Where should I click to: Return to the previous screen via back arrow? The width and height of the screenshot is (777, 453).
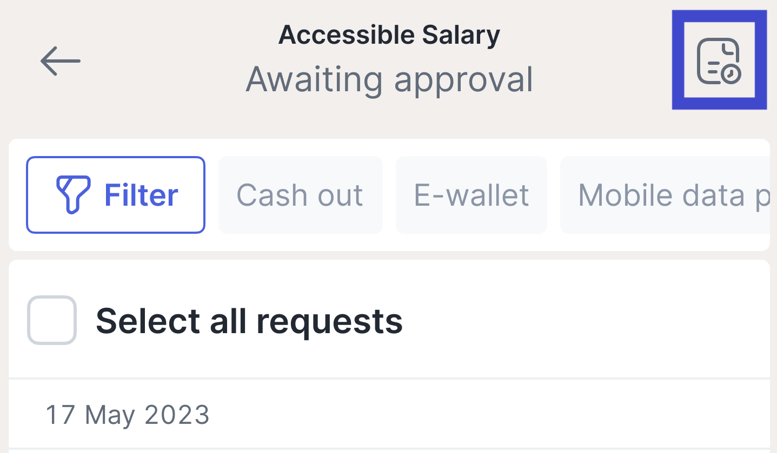point(60,60)
